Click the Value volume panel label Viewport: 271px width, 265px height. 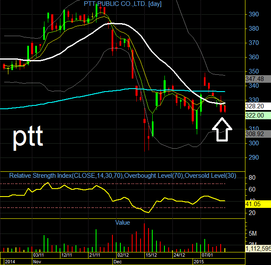point(122,223)
